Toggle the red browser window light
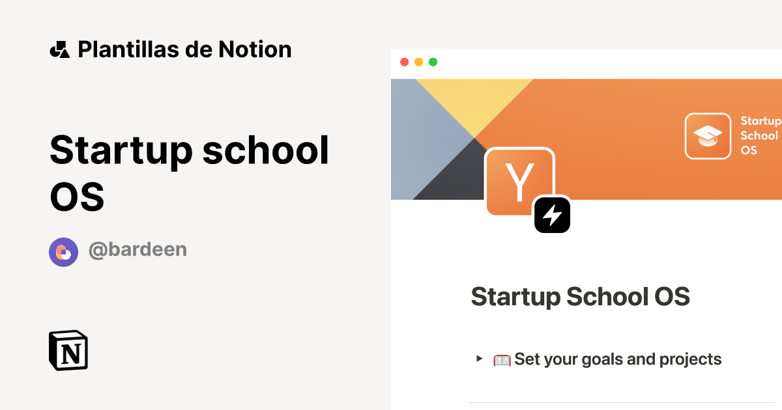782x410 pixels. tap(404, 62)
